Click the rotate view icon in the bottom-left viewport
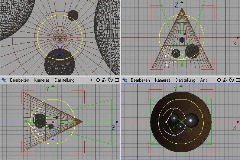The height and width of the screenshot is (160, 240). click(110, 80)
